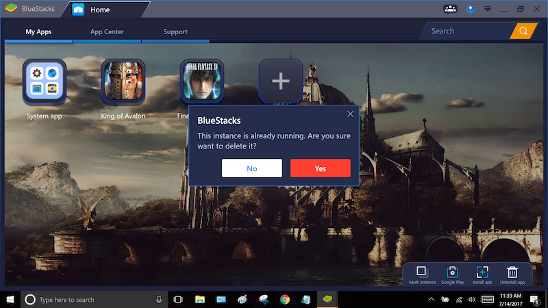Open the user account profile icon
This screenshot has height=308, width=548.
[471, 9]
